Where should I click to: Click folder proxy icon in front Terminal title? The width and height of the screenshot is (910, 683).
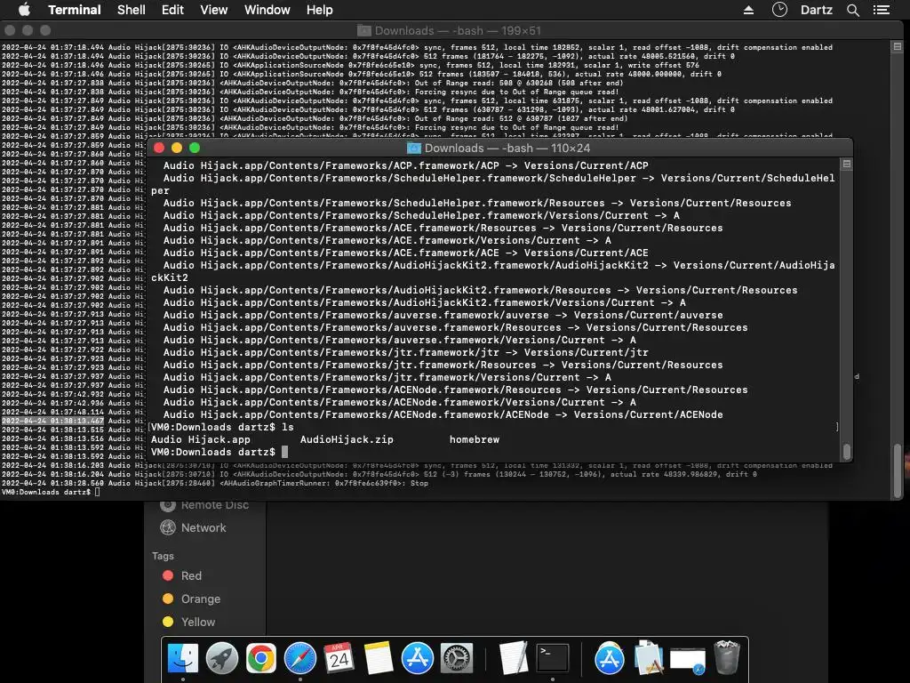coord(414,149)
